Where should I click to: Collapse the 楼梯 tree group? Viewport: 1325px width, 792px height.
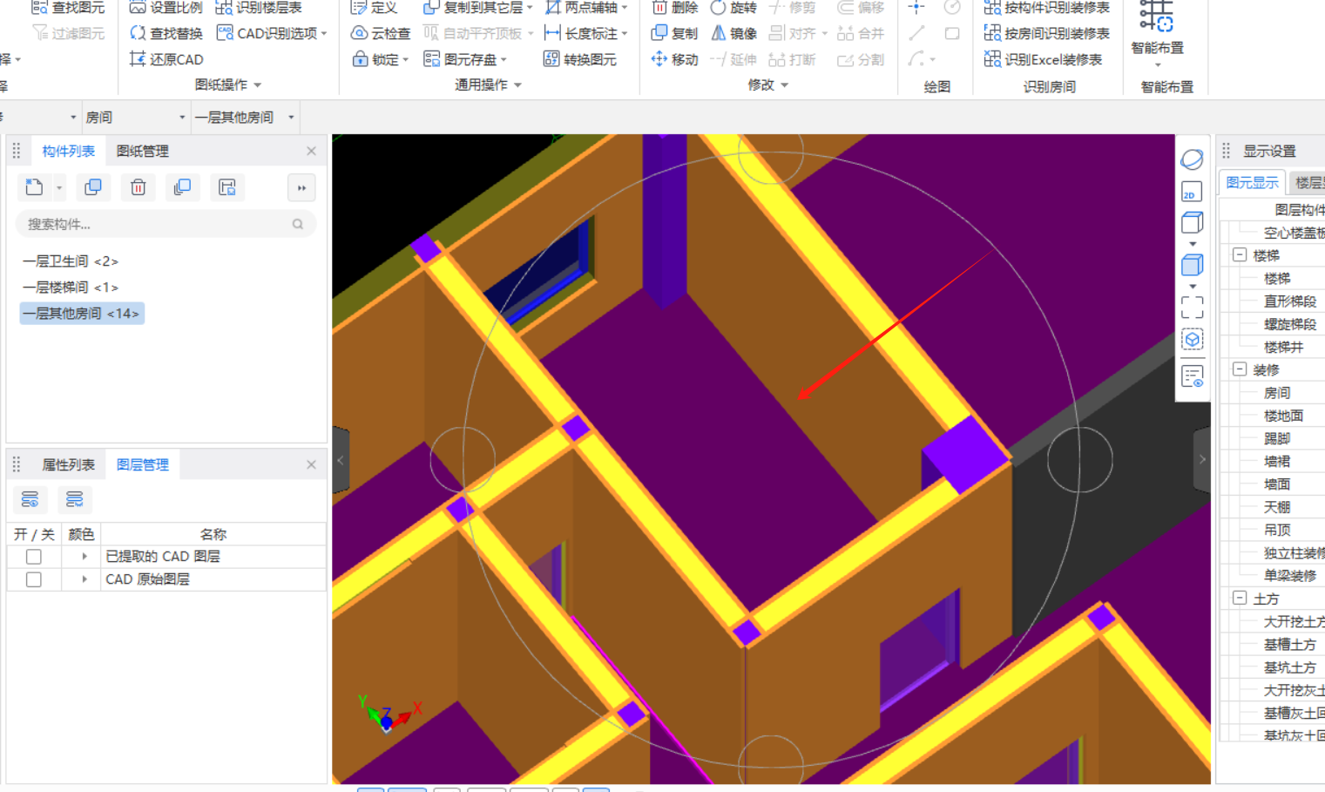(x=1240, y=255)
